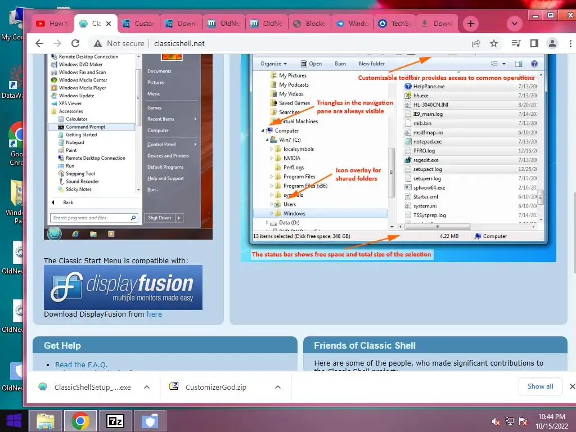Click the network tray icon
This screenshot has width=576, height=432.
click(x=510, y=421)
